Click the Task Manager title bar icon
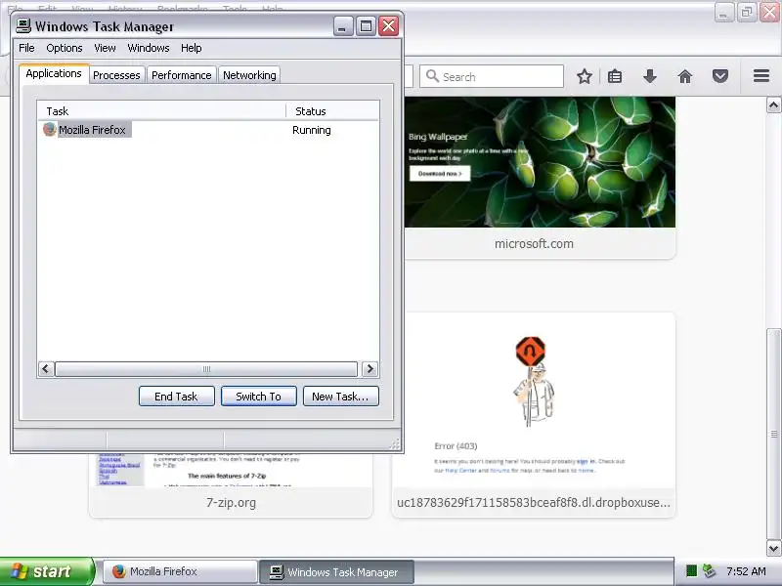 23,25
